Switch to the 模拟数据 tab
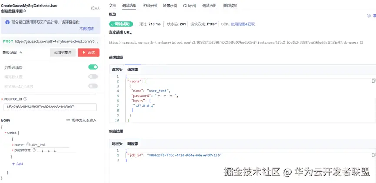 [230, 6]
